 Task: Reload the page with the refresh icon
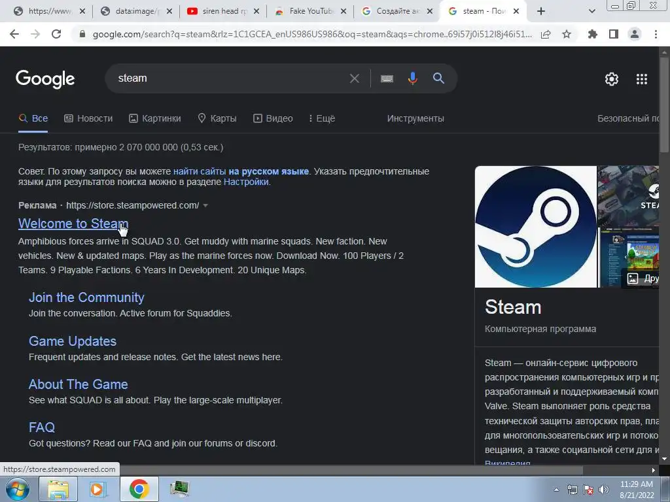coord(56,34)
